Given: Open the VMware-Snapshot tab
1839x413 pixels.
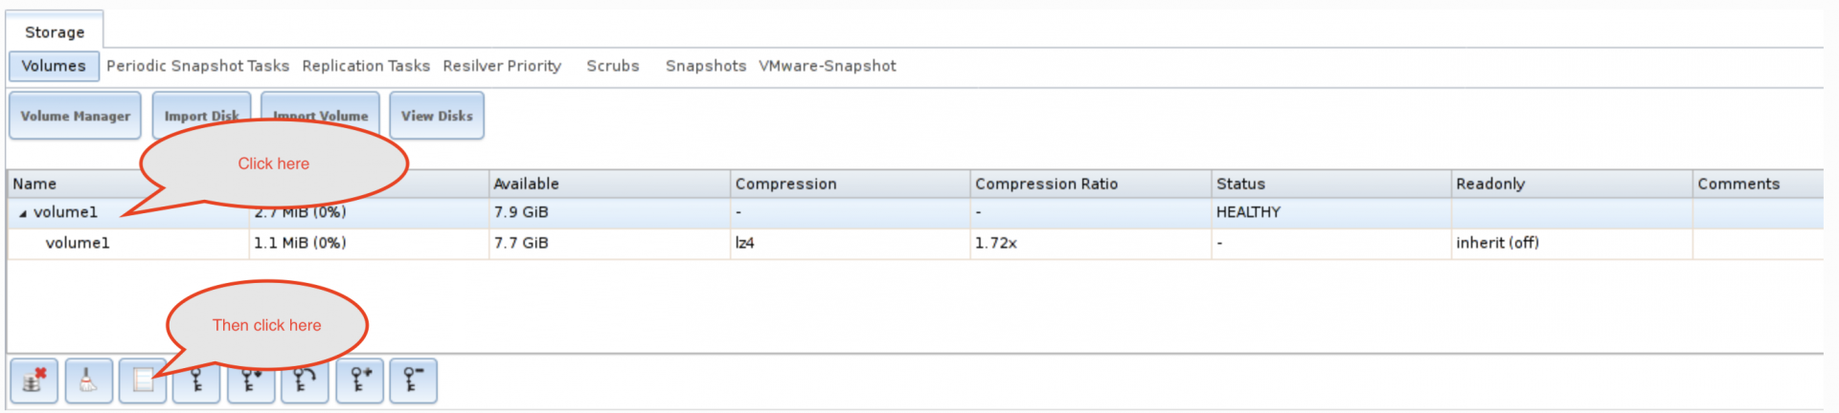Looking at the screenshot, I should tap(828, 66).
